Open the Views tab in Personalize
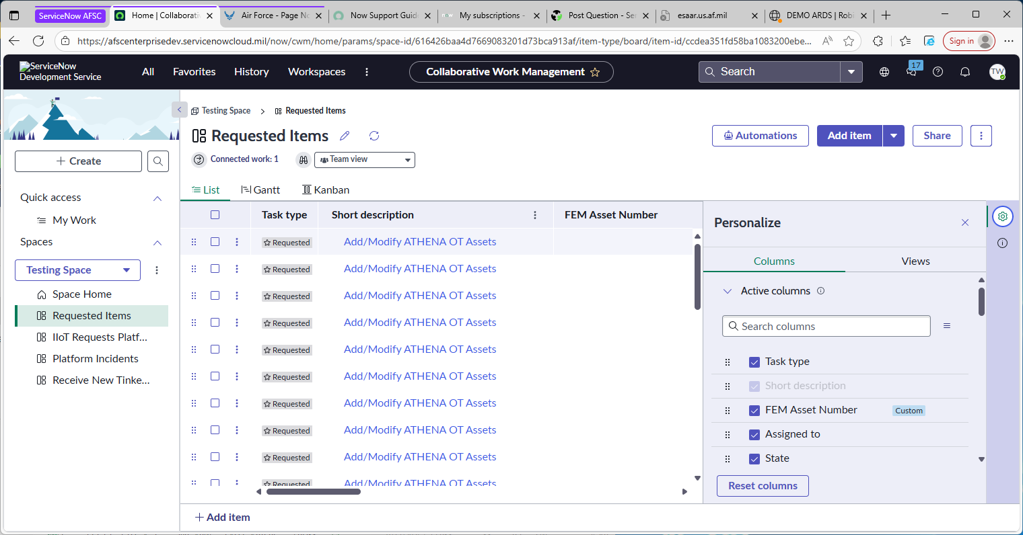The height and width of the screenshot is (535, 1023). coord(915,261)
